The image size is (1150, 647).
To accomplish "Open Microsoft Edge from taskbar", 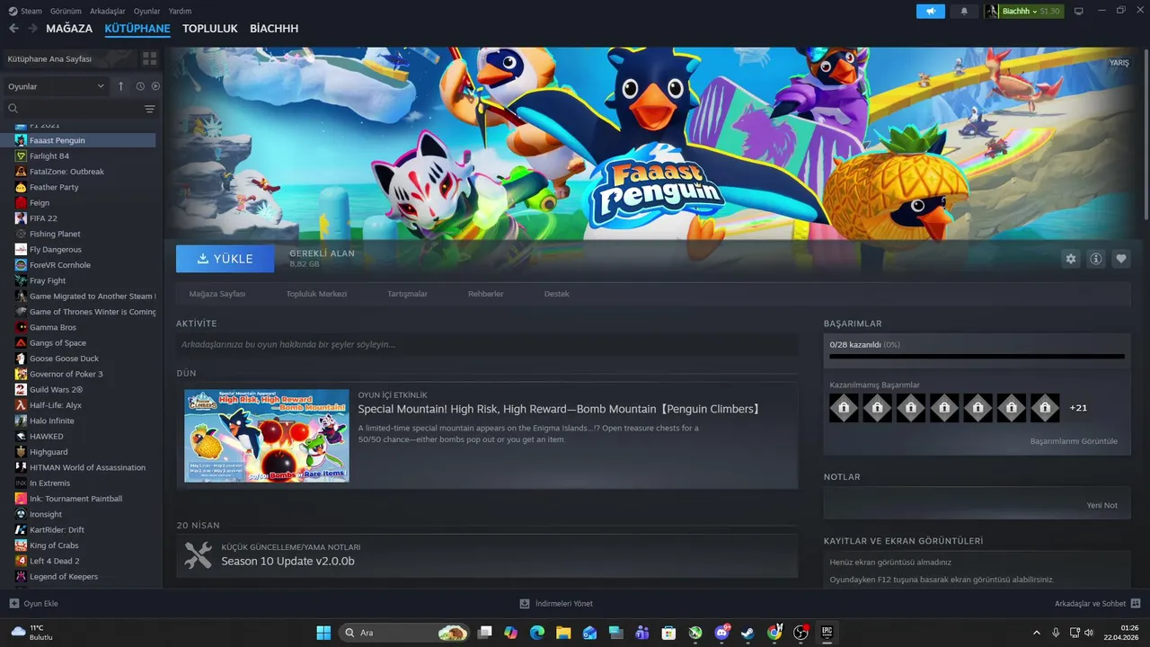I will pyautogui.click(x=537, y=633).
